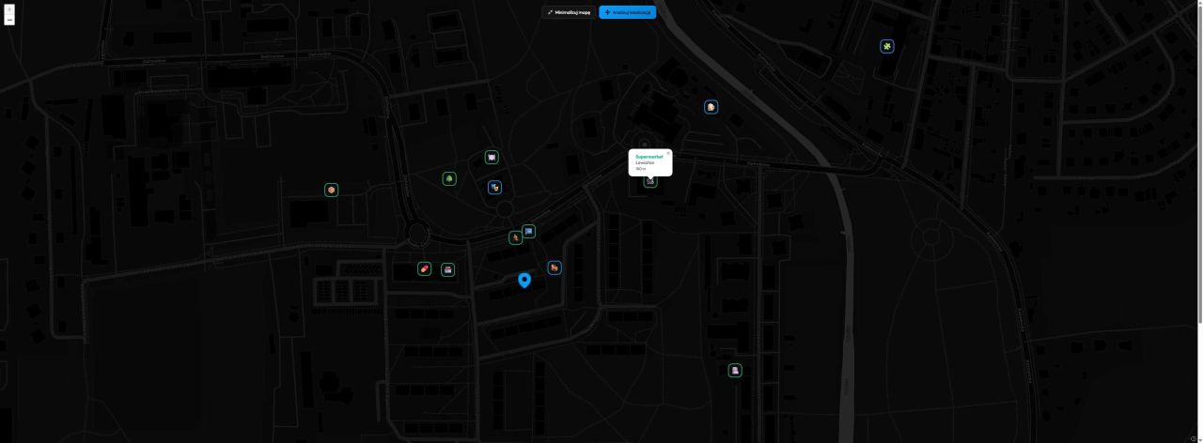Open the green tree park marker
This screenshot has width=1203, height=443.
449,178
